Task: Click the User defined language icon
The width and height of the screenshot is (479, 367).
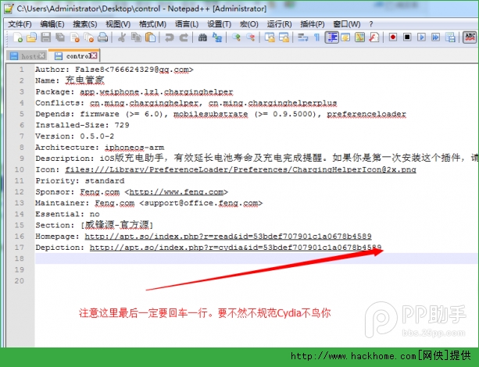Action: point(345,37)
